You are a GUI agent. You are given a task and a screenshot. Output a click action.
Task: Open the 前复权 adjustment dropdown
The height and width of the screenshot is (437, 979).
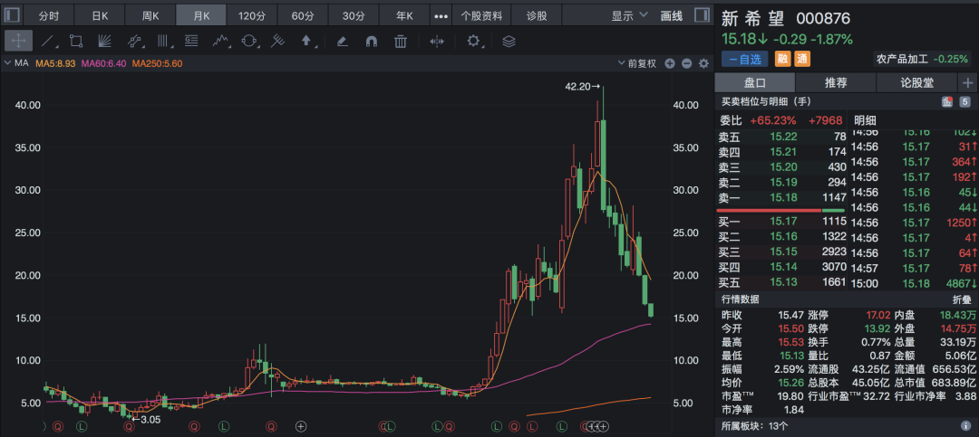(x=637, y=63)
